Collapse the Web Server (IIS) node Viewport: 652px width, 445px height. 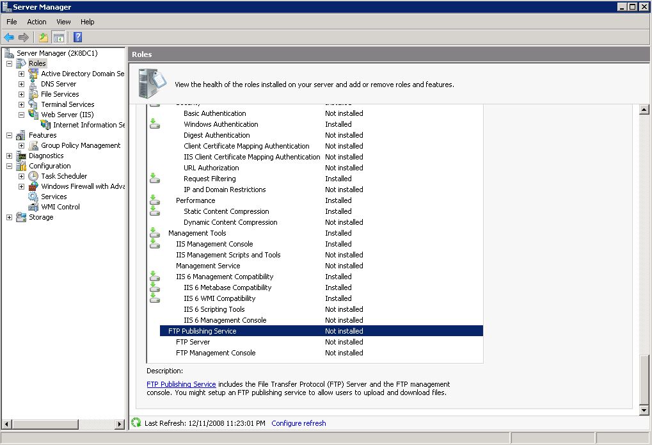pyautogui.click(x=21, y=115)
